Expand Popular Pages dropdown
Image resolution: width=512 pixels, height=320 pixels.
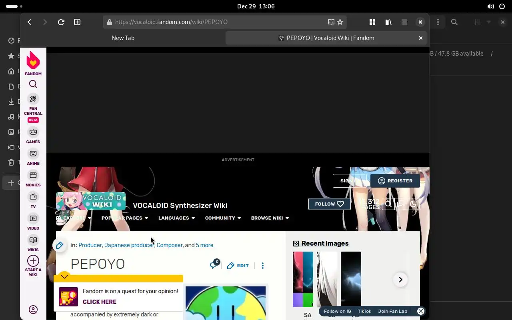click(125, 218)
